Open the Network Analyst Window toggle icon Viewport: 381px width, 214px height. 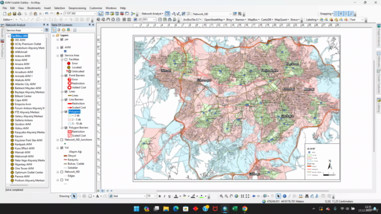167,14
